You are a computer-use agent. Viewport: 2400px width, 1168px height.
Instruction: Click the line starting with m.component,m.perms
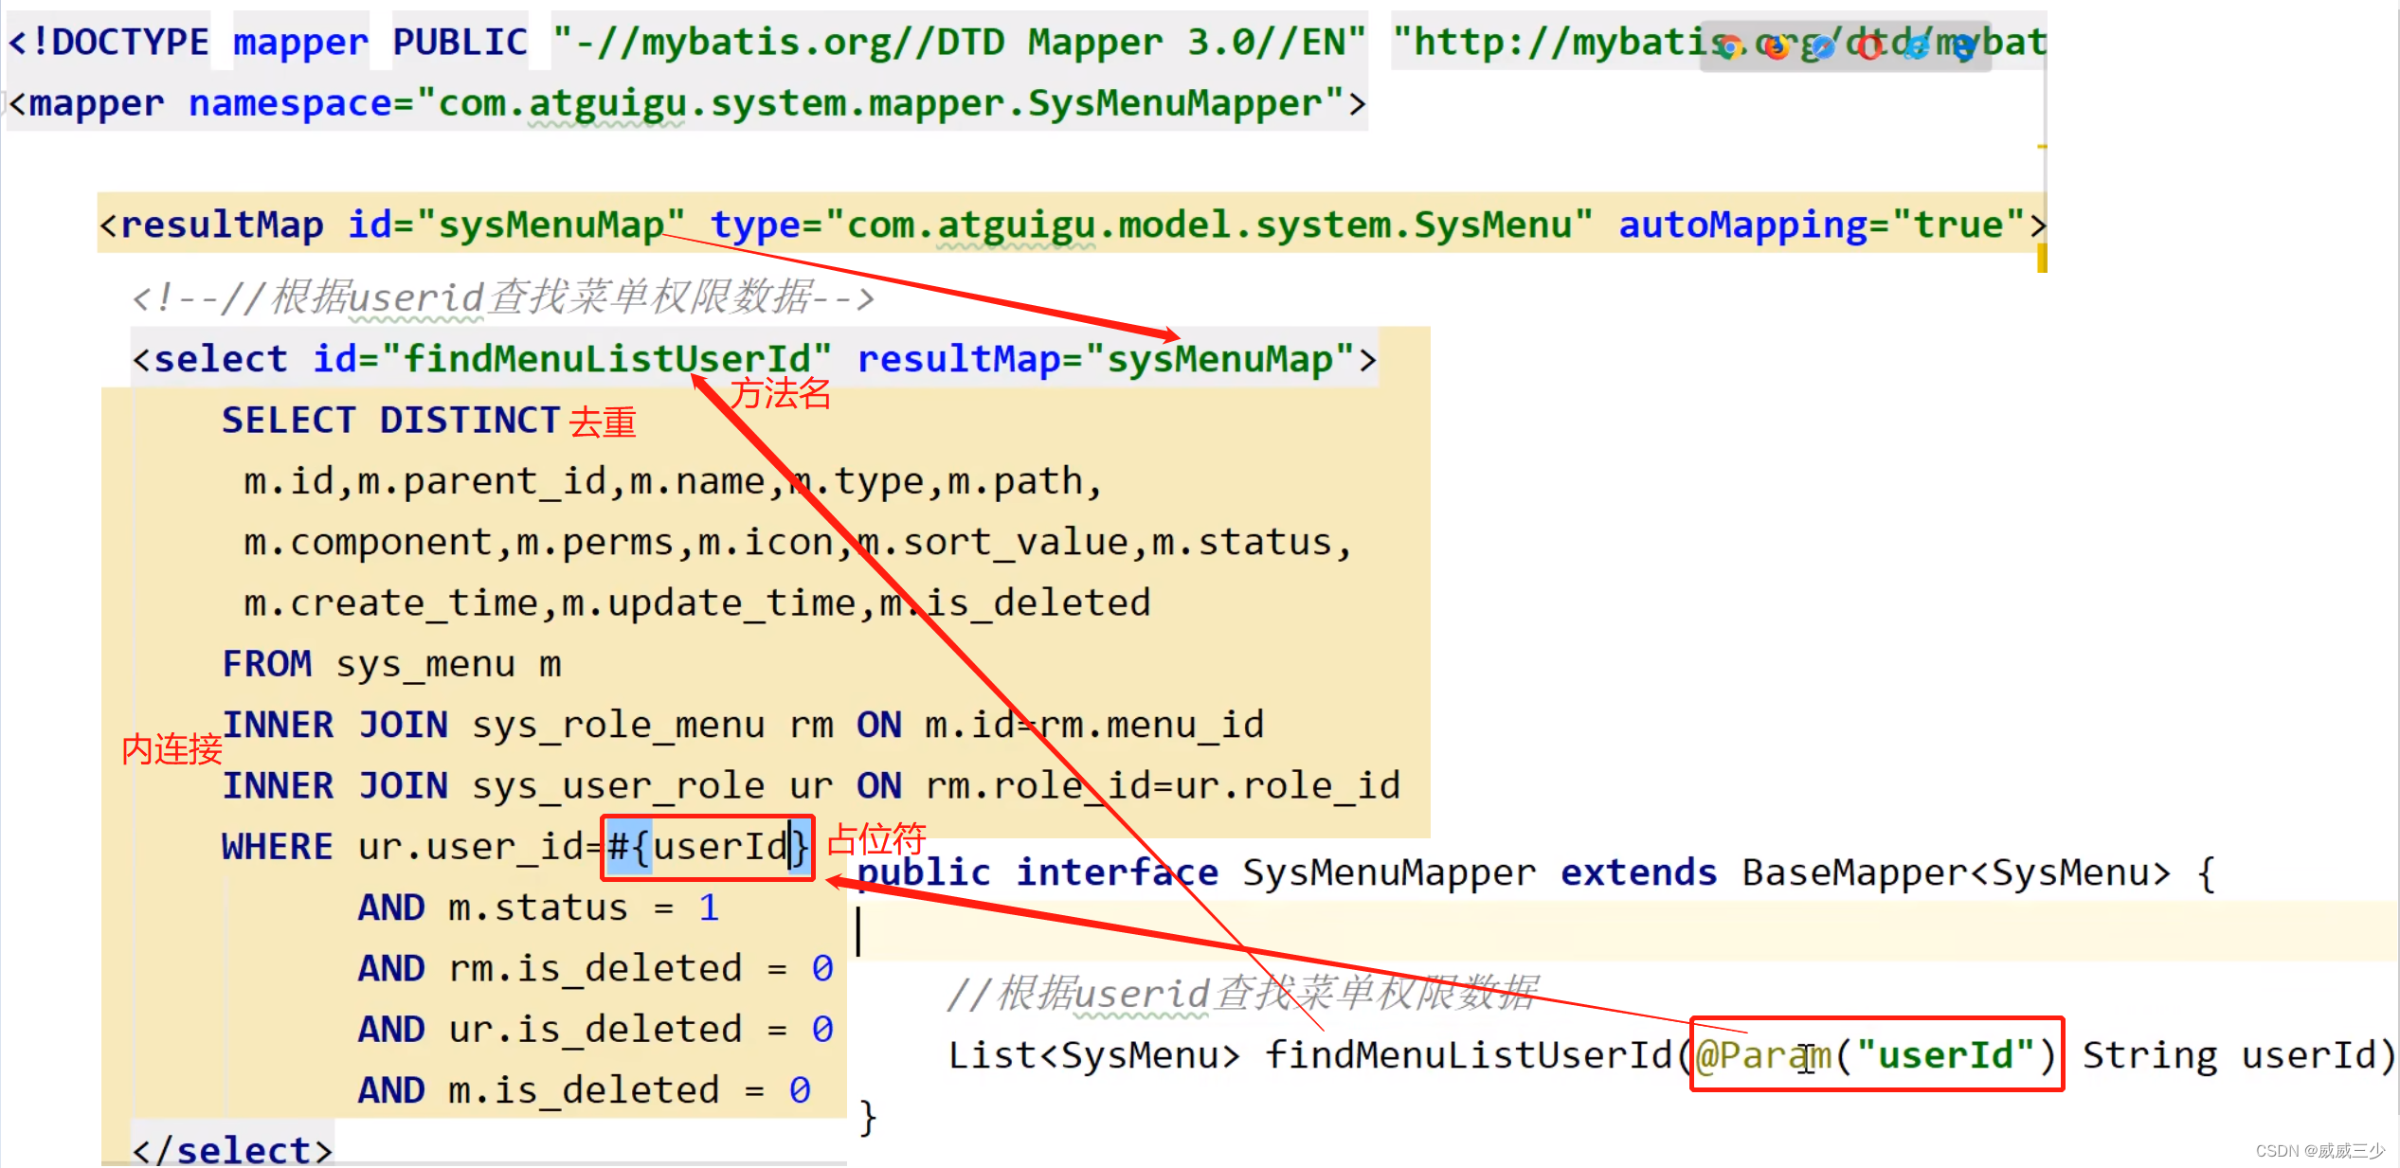point(798,542)
